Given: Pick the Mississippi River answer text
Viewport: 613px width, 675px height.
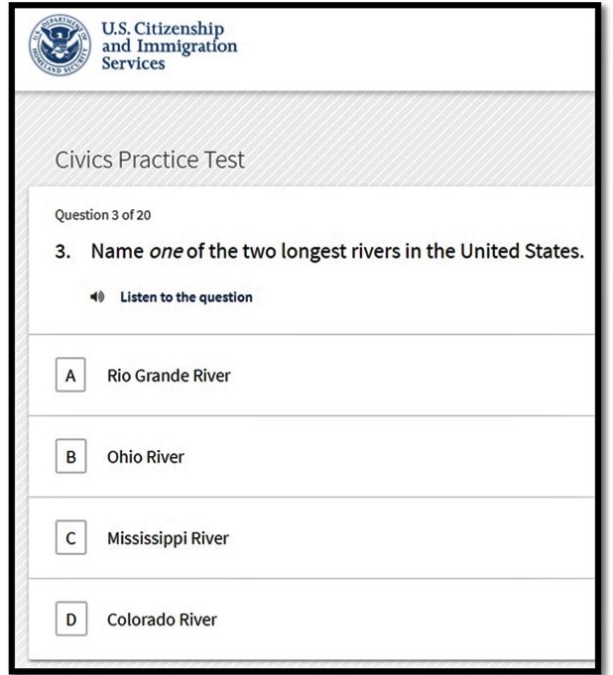Looking at the screenshot, I should [x=168, y=538].
